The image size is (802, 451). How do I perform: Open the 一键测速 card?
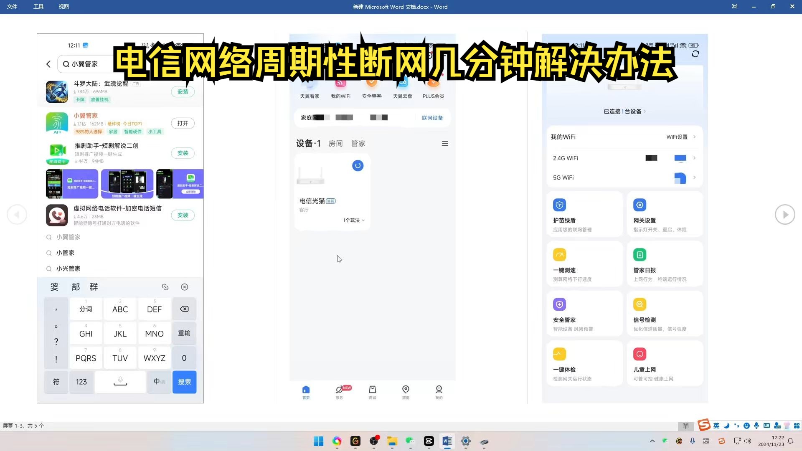click(584, 264)
